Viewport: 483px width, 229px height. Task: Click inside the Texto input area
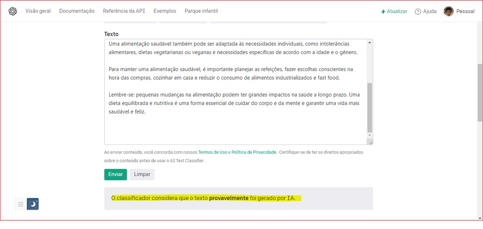pyautogui.click(x=236, y=92)
